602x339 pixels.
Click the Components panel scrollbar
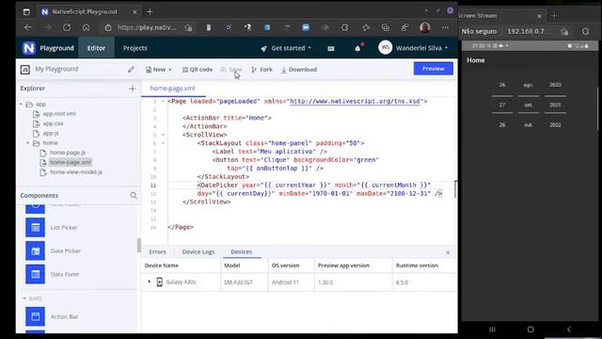139,245
